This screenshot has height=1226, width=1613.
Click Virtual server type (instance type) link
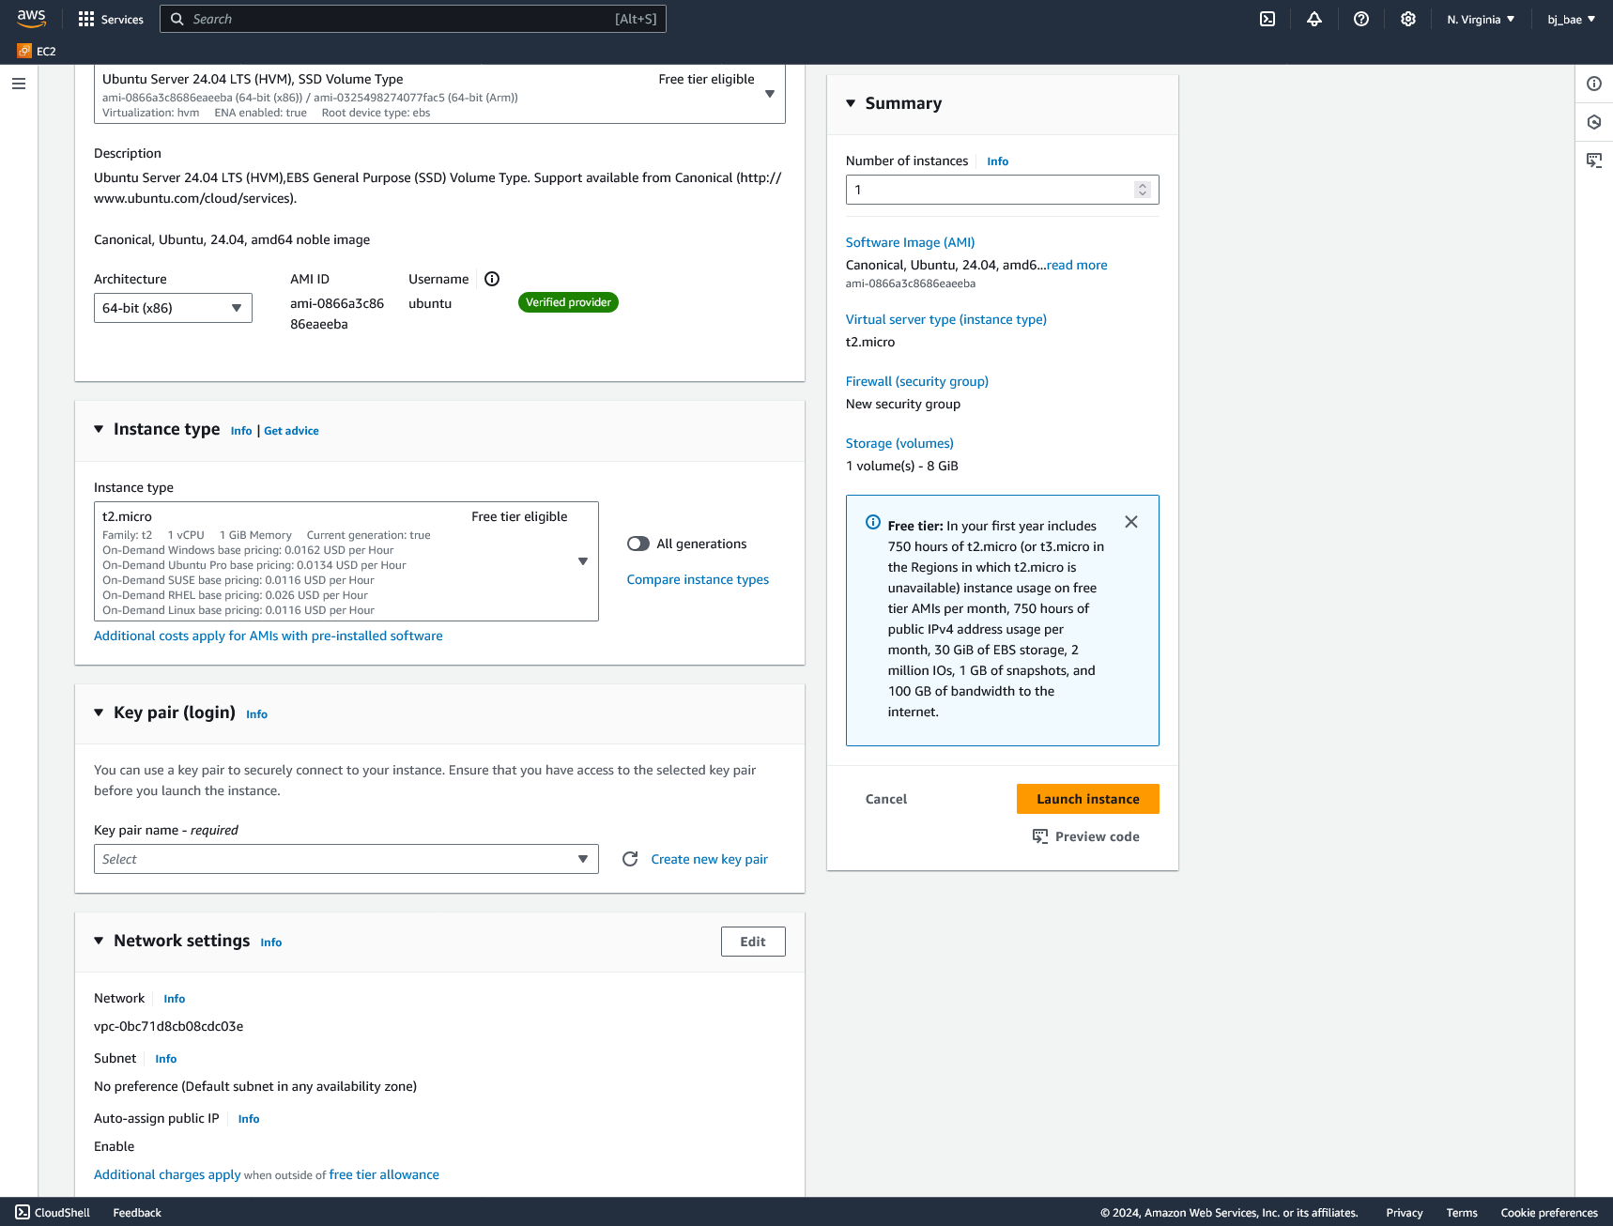[946, 319]
